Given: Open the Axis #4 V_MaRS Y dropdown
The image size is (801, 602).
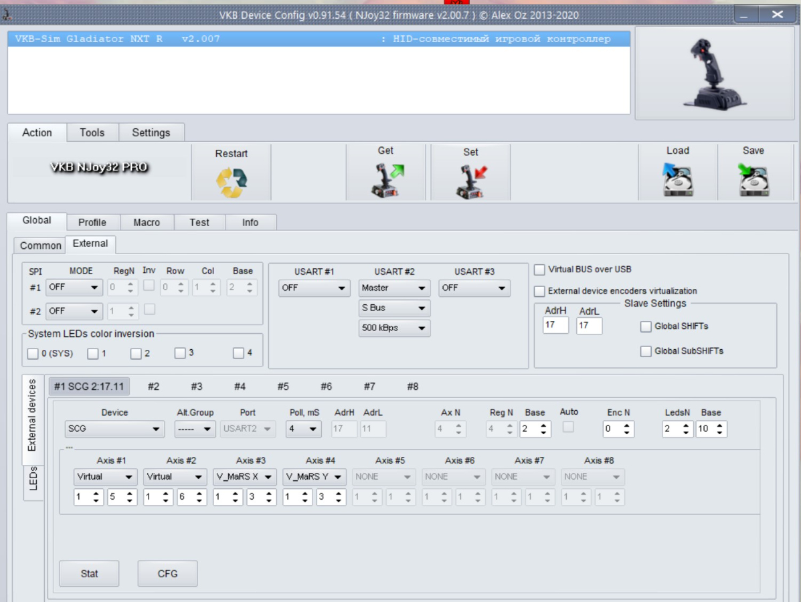Looking at the screenshot, I should coord(314,477).
